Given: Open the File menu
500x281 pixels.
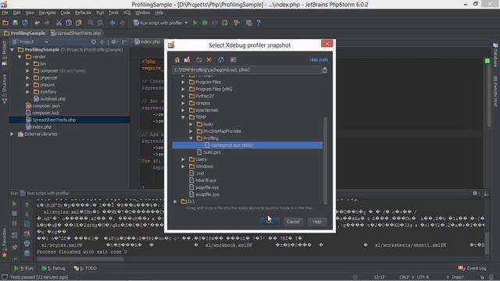Looking at the screenshot, I should pos(5,12).
